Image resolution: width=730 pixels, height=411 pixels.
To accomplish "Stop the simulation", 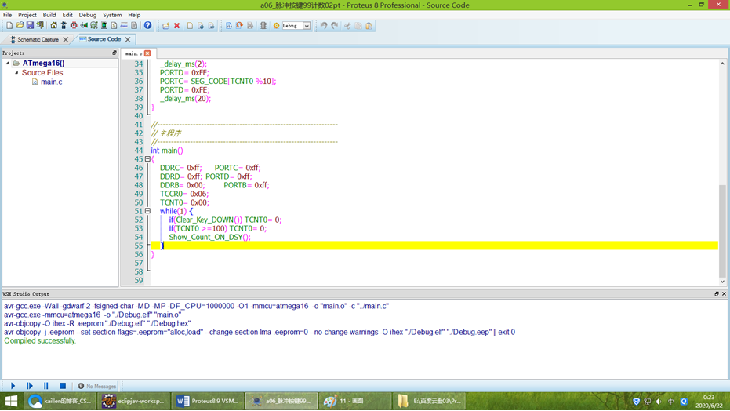I will [63, 386].
